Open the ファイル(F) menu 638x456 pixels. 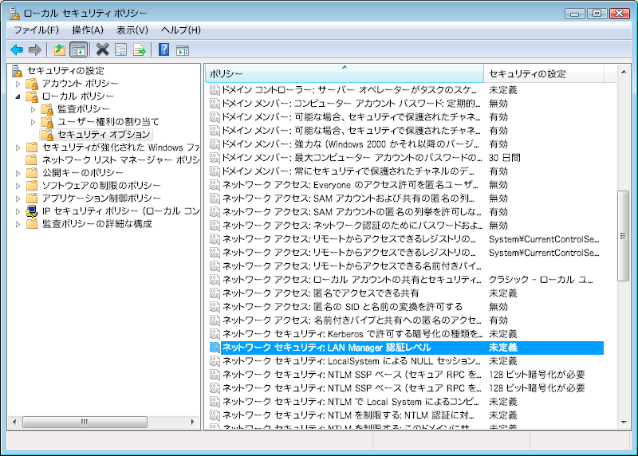pos(36,29)
